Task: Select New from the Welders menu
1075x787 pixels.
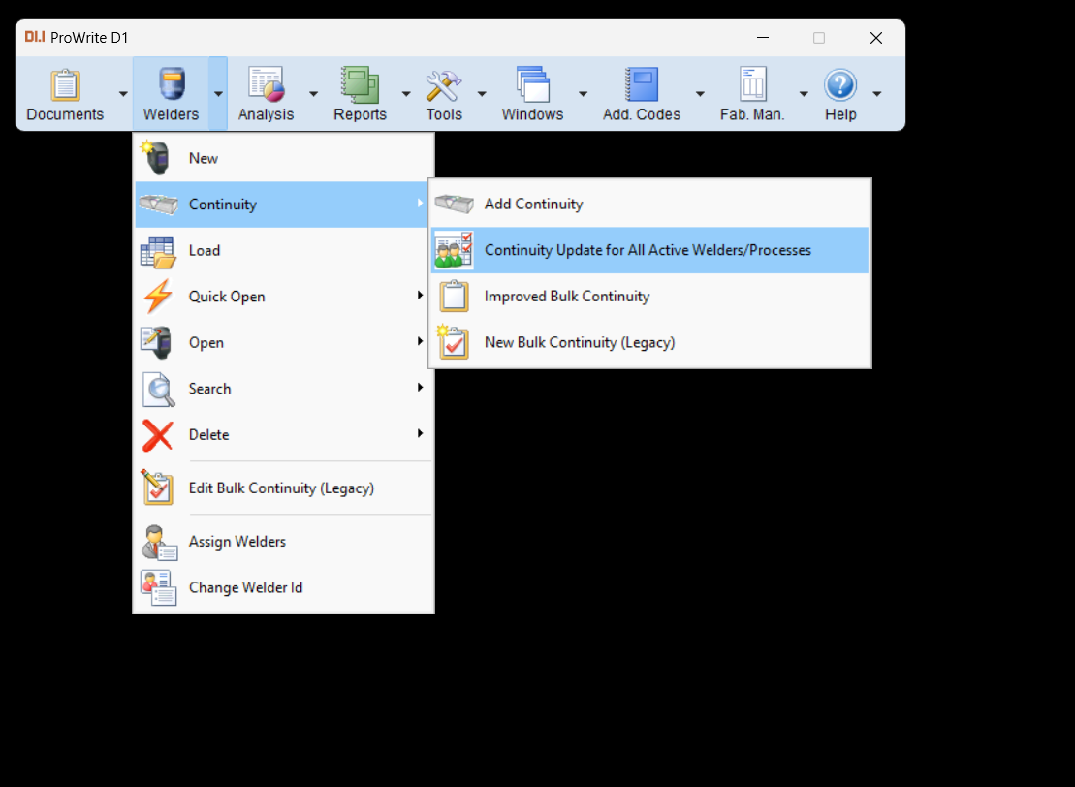Action: (284, 158)
